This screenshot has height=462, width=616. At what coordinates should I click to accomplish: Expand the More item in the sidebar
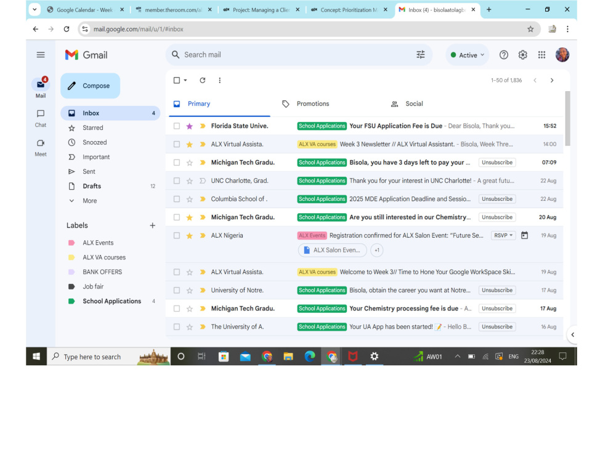click(x=89, y=201)
